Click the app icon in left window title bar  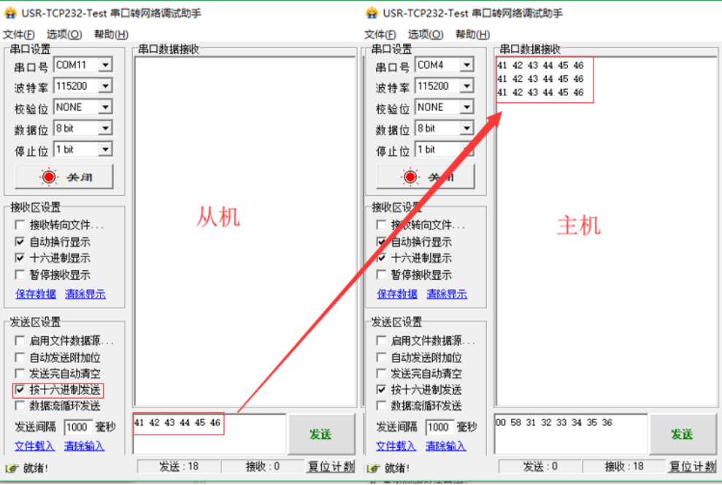click(10, 13)
